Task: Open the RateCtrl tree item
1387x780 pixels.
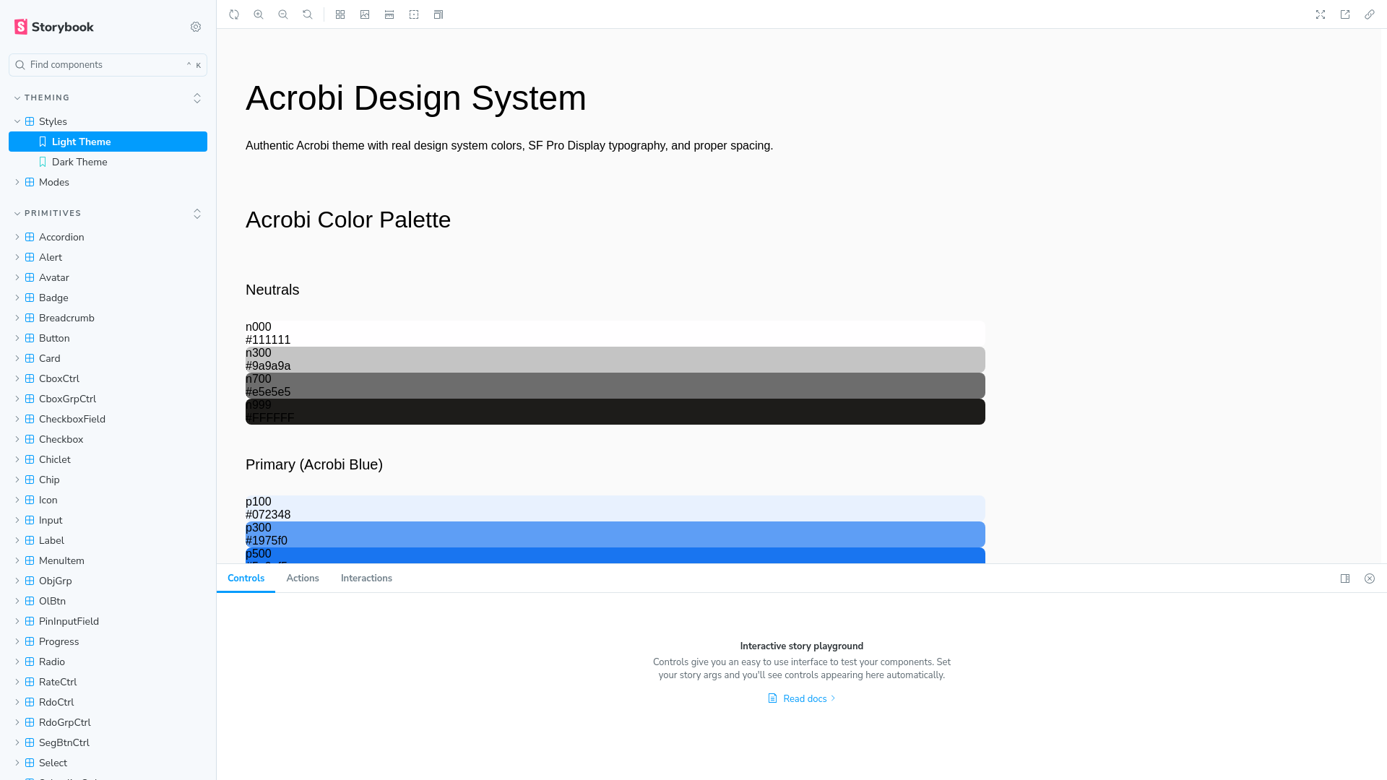Action: [108, 682]
